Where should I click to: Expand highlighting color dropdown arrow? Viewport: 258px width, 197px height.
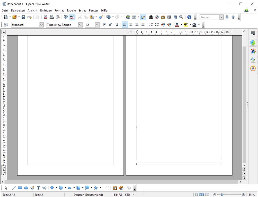(x=190, y=25)
